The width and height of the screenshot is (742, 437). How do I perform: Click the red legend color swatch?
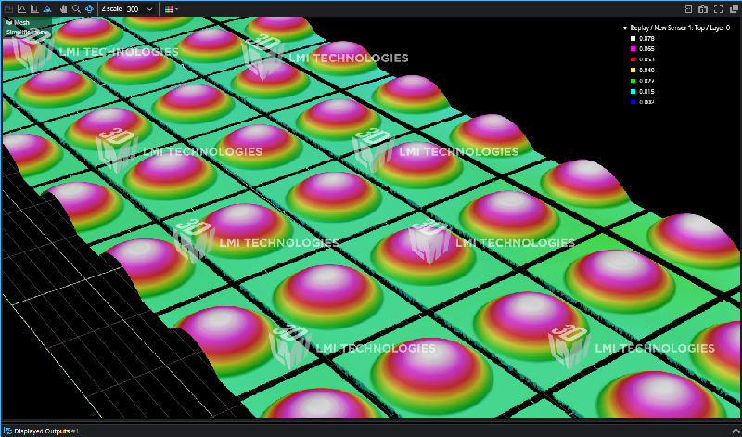click(x=633, y=59)
